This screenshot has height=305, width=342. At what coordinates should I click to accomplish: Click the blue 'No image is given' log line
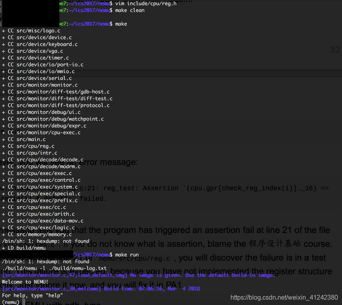coord(138,275)
